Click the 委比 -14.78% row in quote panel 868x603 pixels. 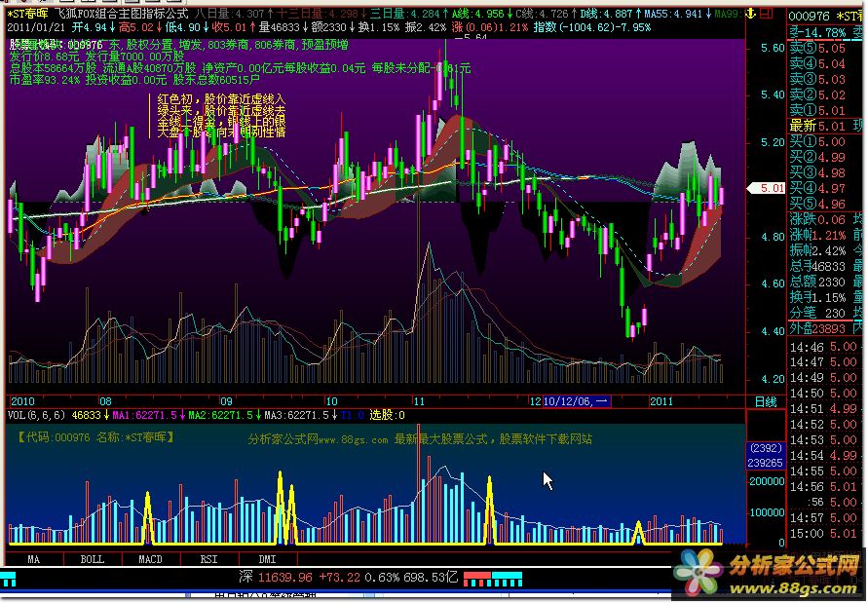point(826,33)
